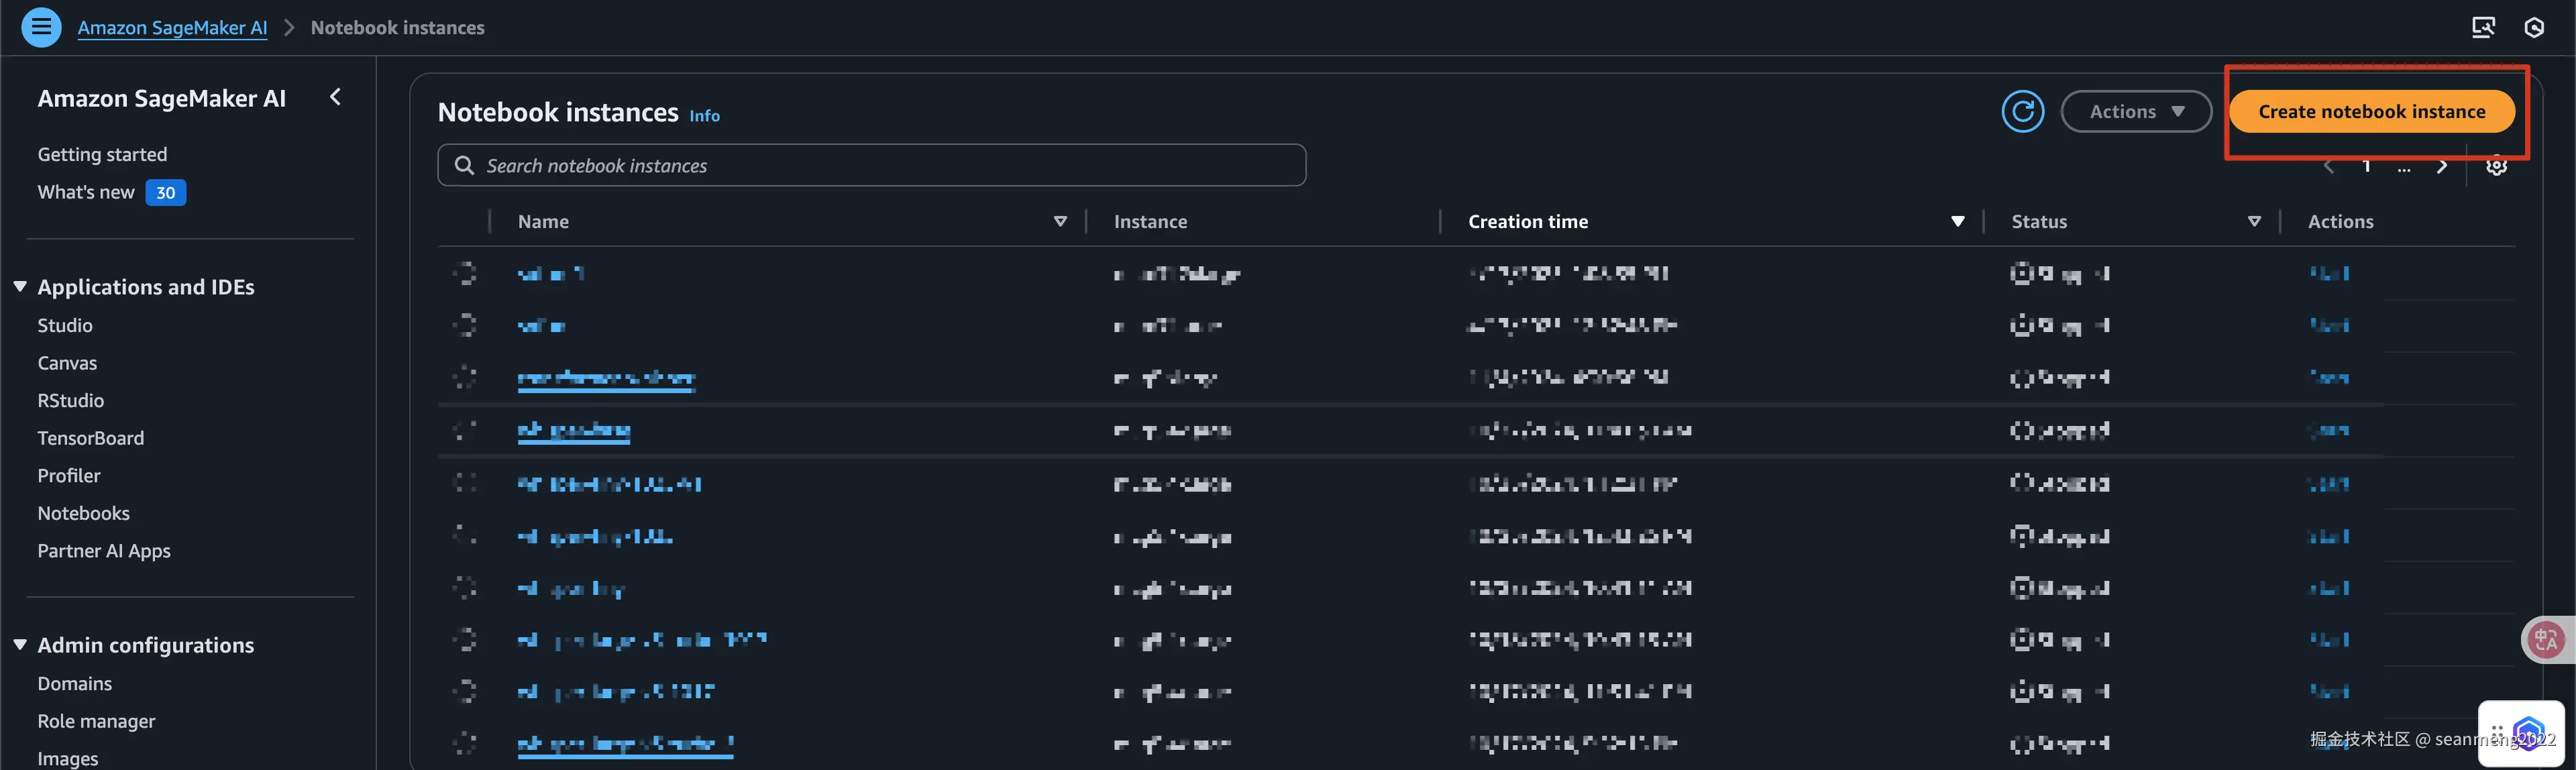
Task: Collapse Admin configurations section
Action: 20,645
